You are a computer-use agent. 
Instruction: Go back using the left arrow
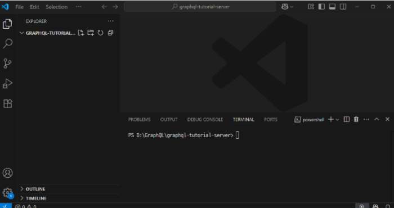(104, 7)
